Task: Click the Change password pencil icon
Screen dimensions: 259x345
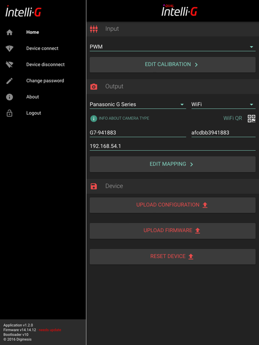Action: [9, 81]
